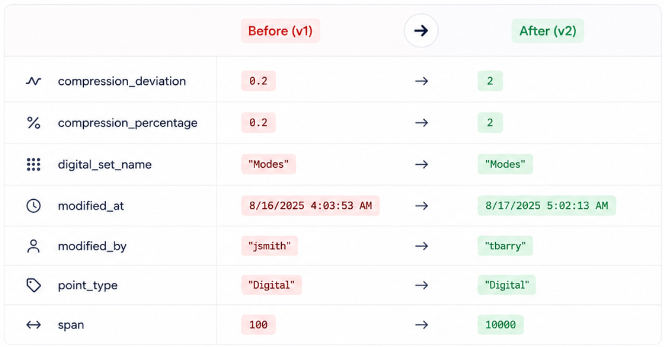Click the "tbarry" after value
This screenshot has width=664, height=347.
(506, 246)
